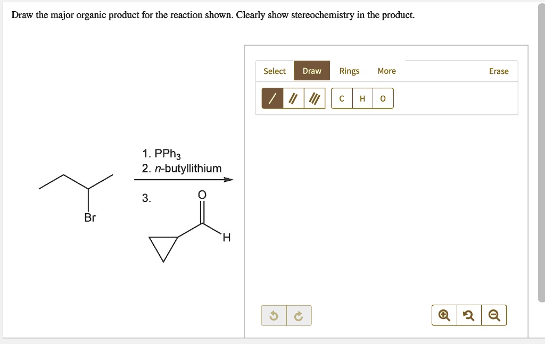Zoom in on the sketcher canvas
The width and height of the screenshot is (545, 344).
coord(444,315)
